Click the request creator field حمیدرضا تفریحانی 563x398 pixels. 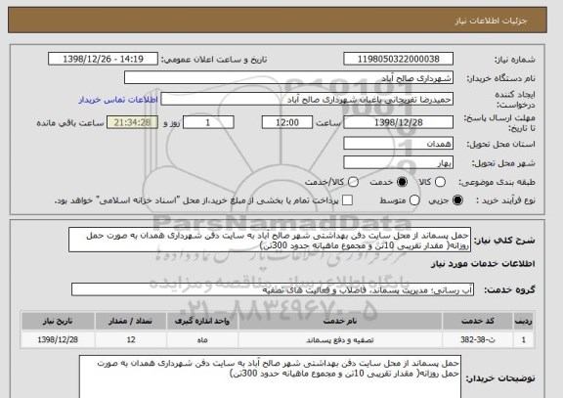(307, 99)
